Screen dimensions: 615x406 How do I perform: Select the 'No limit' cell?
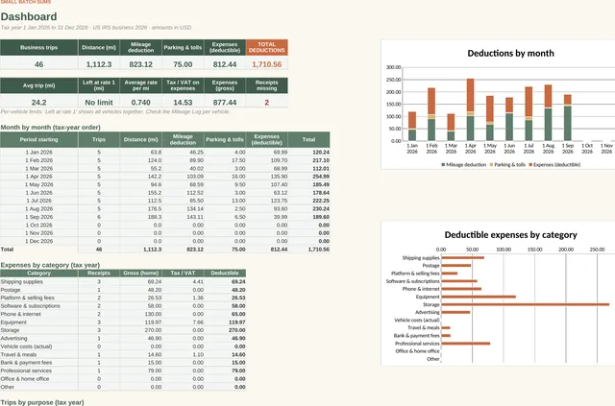tap(99, 103)
